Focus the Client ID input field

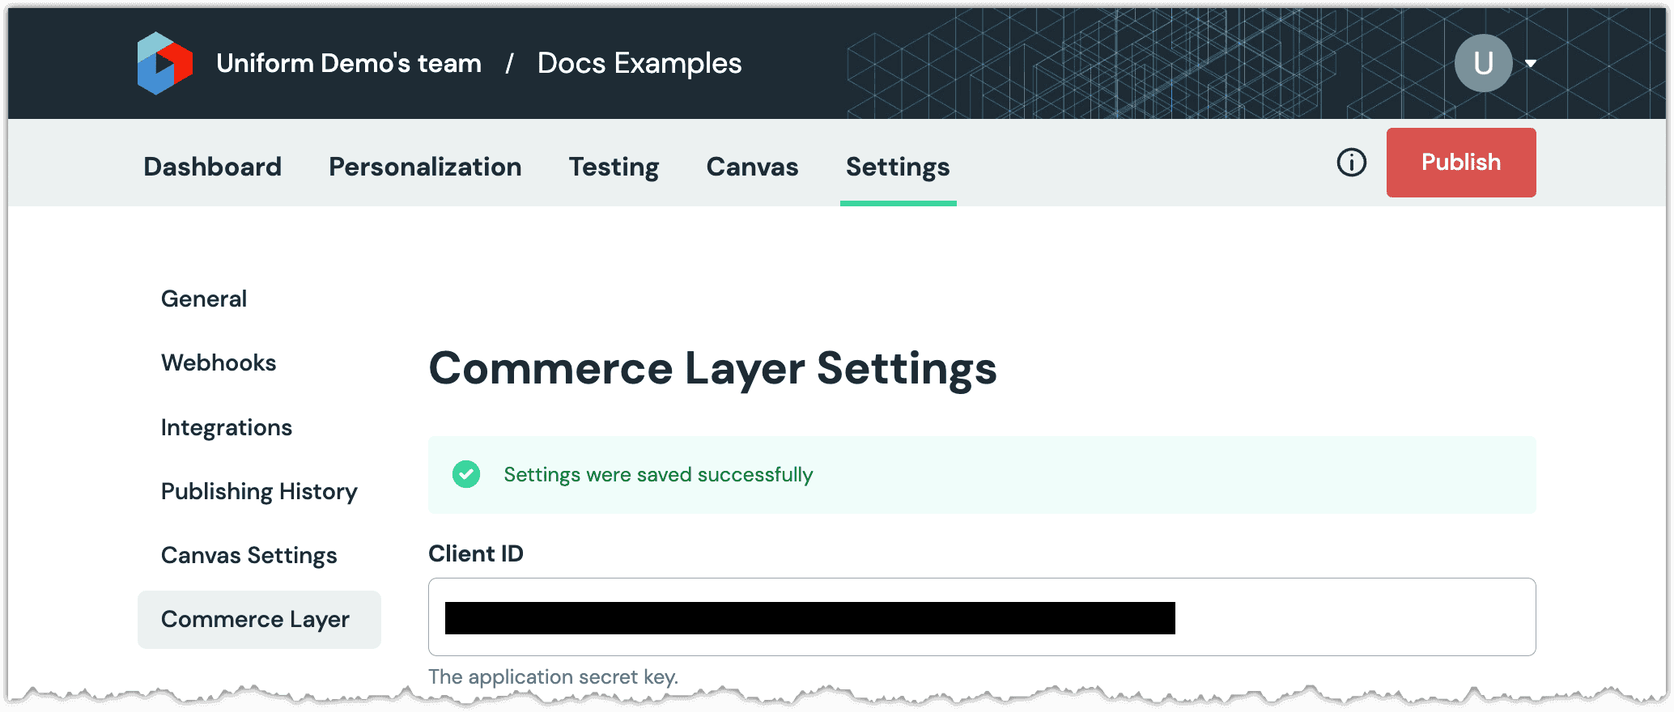click(x=982, y=617)
